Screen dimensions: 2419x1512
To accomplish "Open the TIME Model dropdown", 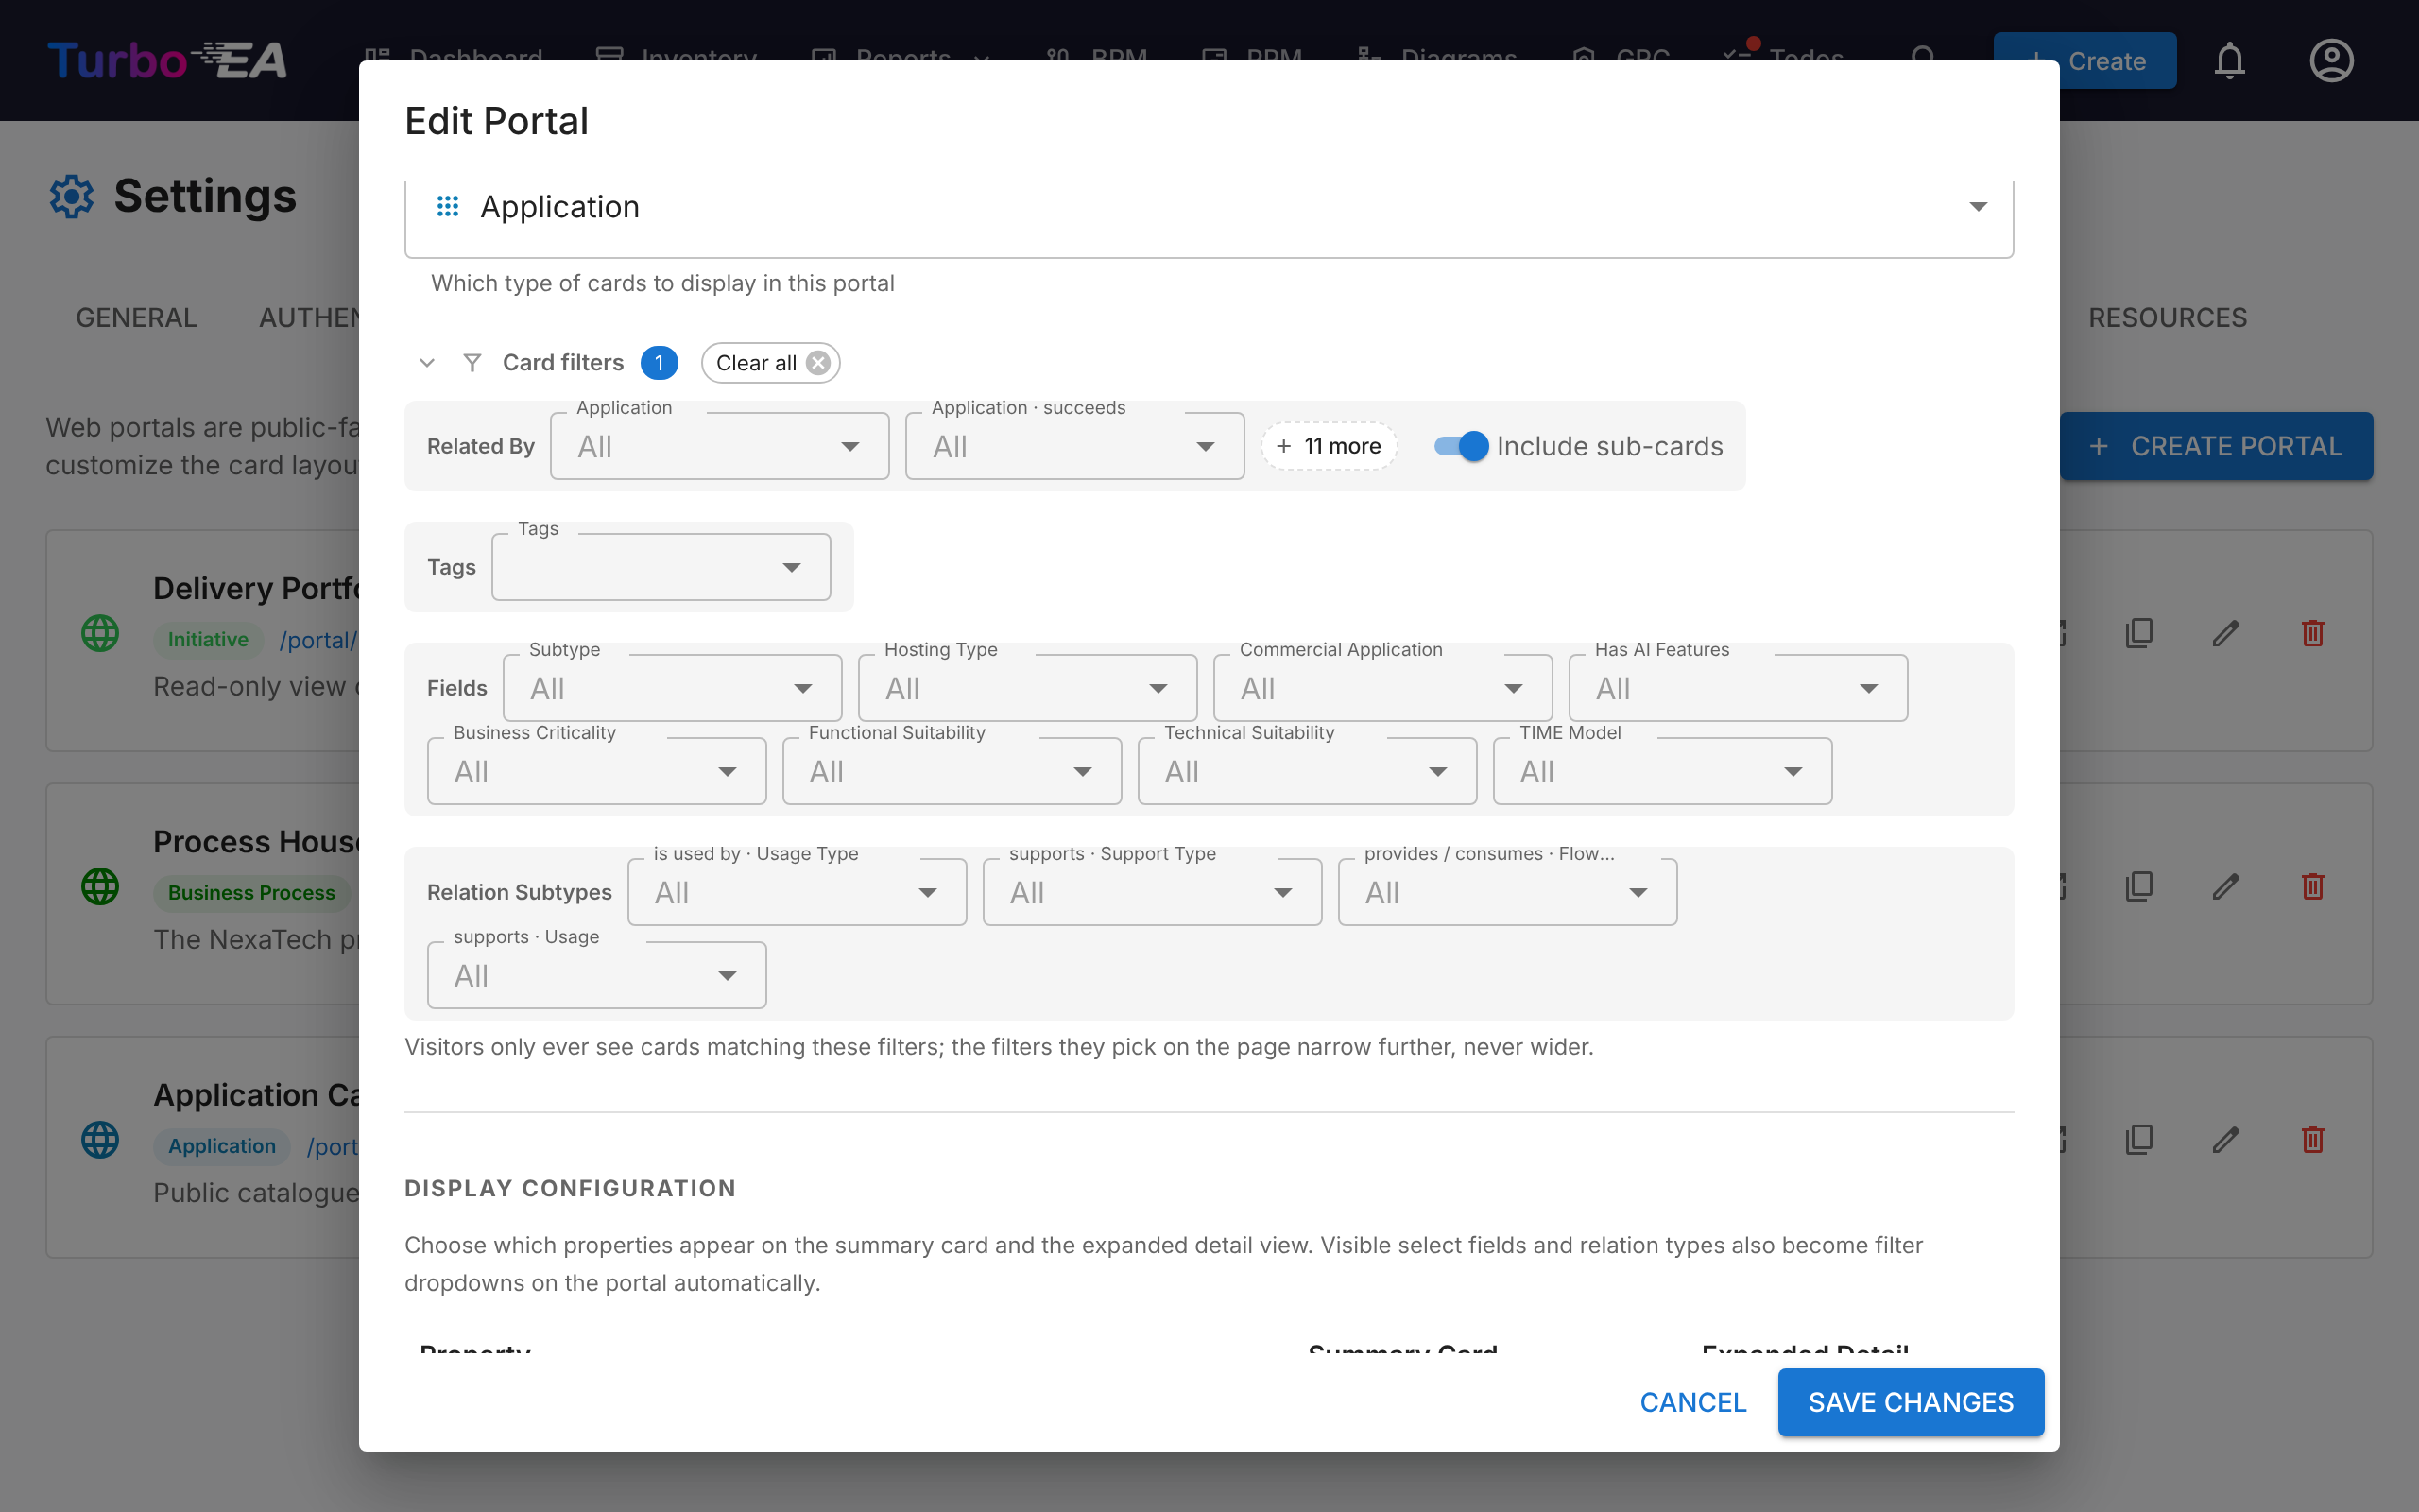I will point(1662,771).
